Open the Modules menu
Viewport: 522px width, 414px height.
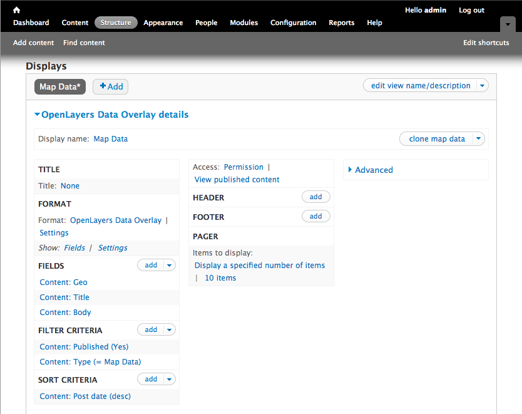pyautogui.click(x=243, y=23)
